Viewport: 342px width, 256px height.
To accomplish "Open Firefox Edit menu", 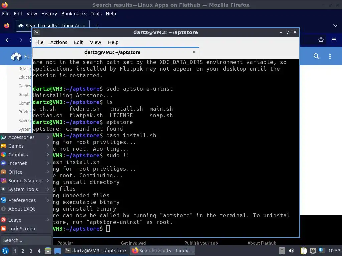I will coord(18,14).
